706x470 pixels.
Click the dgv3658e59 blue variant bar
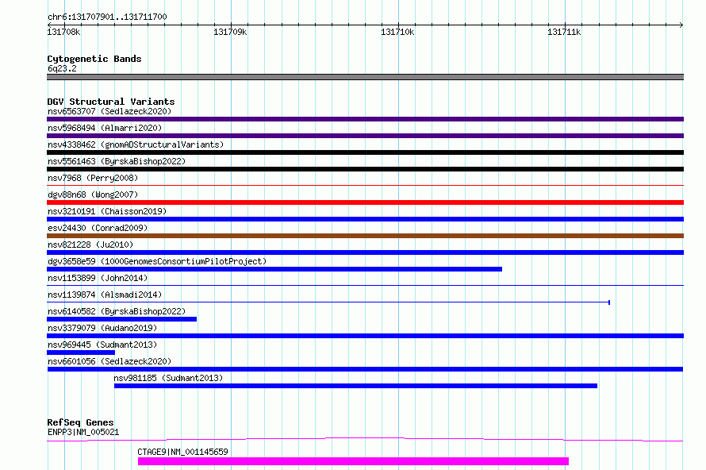point(274,269)
